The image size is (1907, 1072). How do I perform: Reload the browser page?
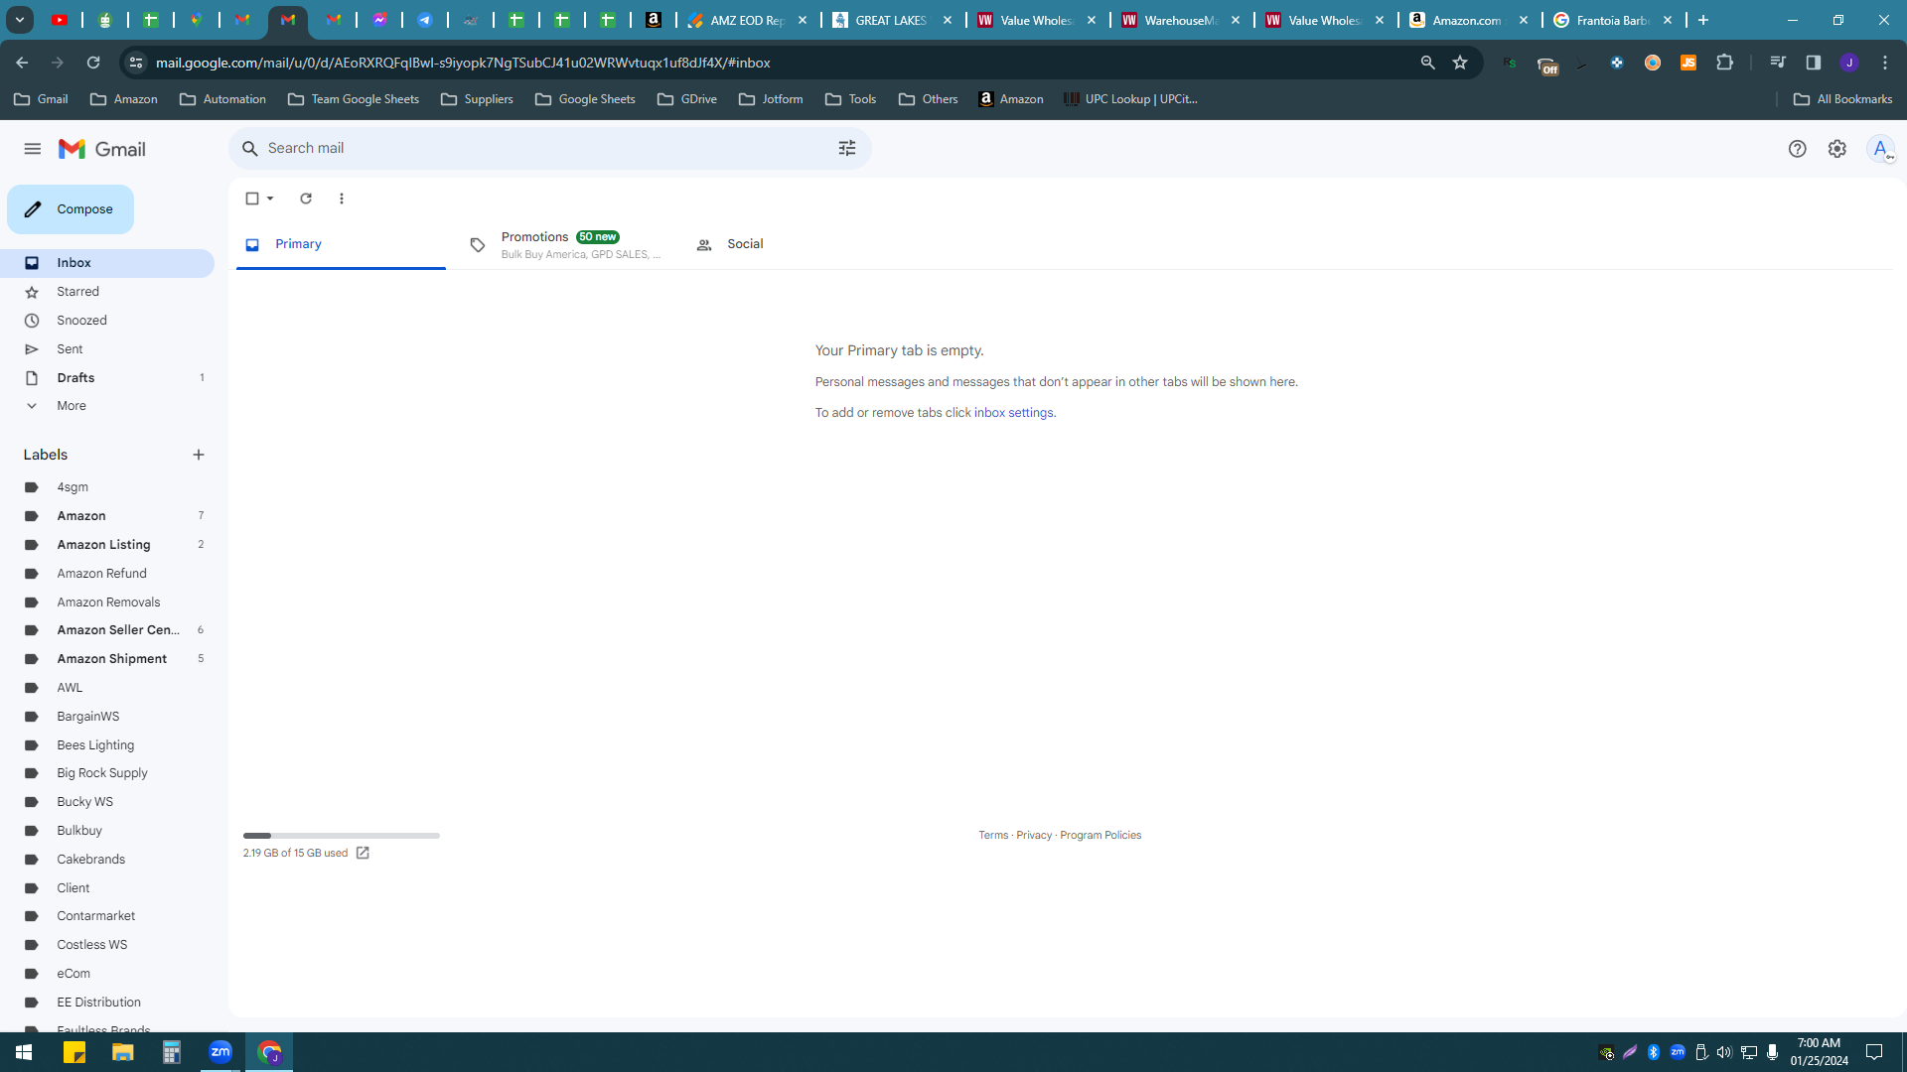tap(93, 63)
